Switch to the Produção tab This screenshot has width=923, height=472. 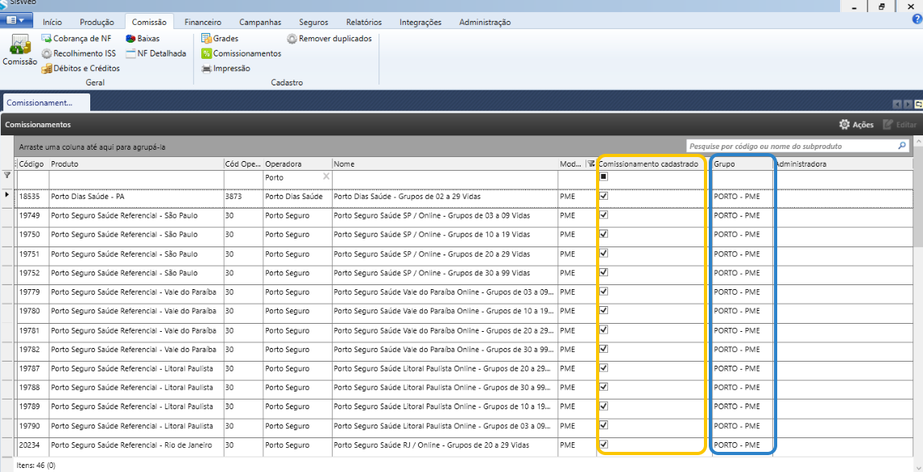pos(97,22)
